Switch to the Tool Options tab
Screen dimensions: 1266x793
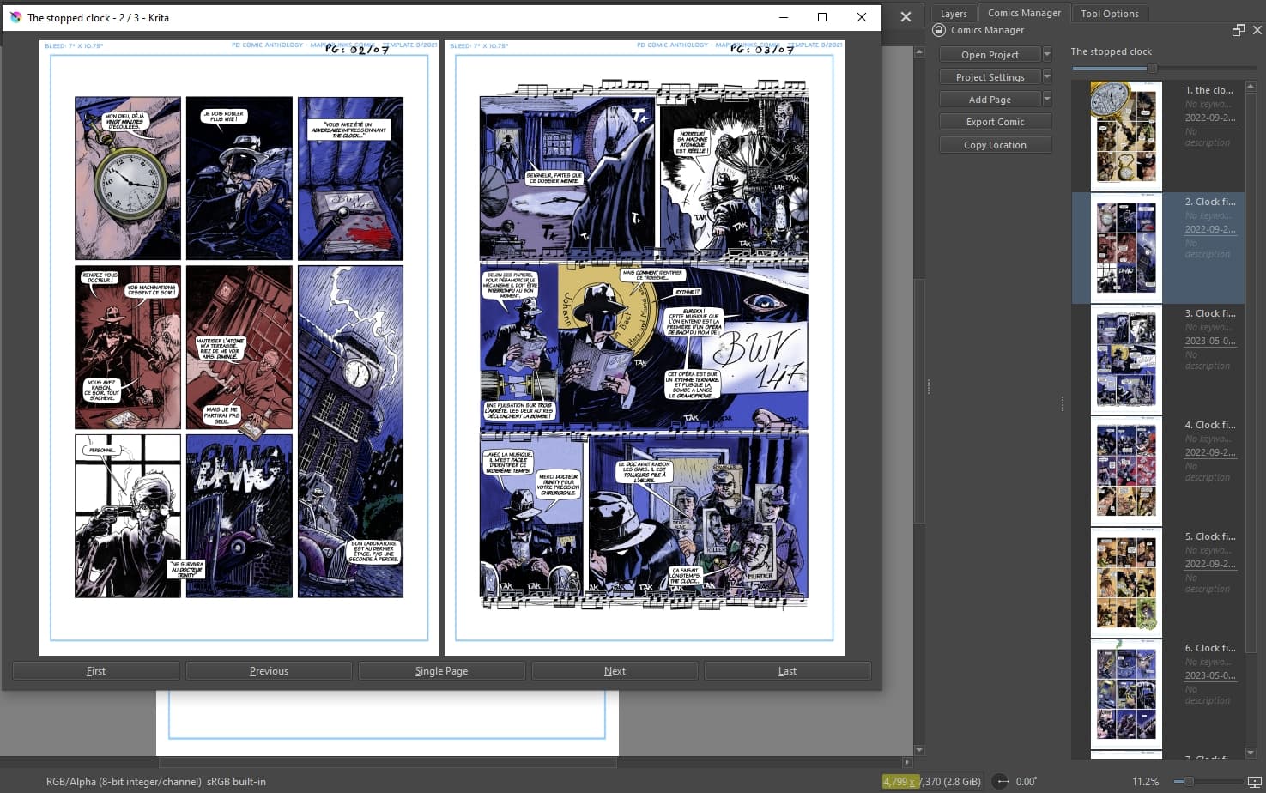click(x=1110, y=14)
